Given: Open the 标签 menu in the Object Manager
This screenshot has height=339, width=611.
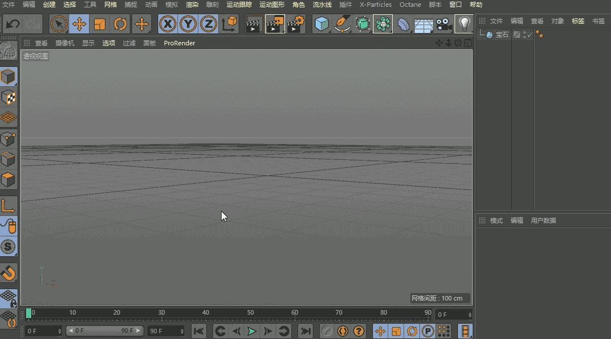Looking at the screenshot, I should [x=578, y=20].
